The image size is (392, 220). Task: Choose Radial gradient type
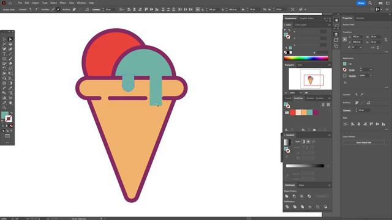click(308, 142)
